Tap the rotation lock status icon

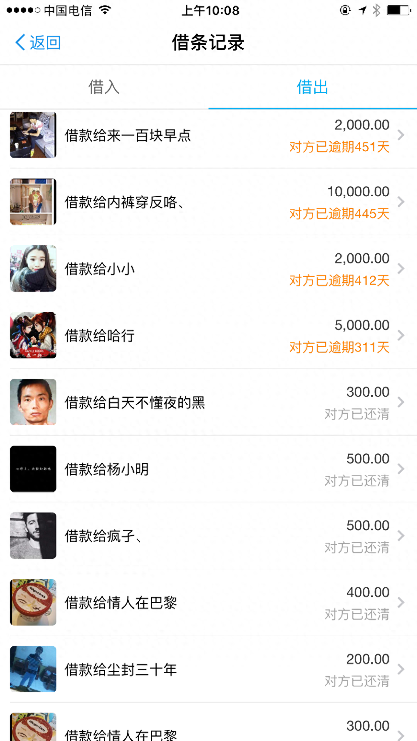pos(345,10)
